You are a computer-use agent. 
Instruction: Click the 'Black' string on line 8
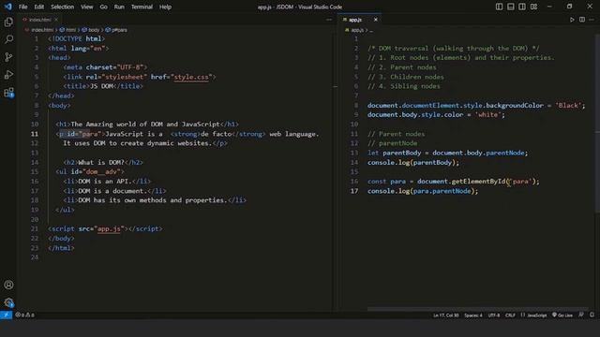(x=568, y=106)
